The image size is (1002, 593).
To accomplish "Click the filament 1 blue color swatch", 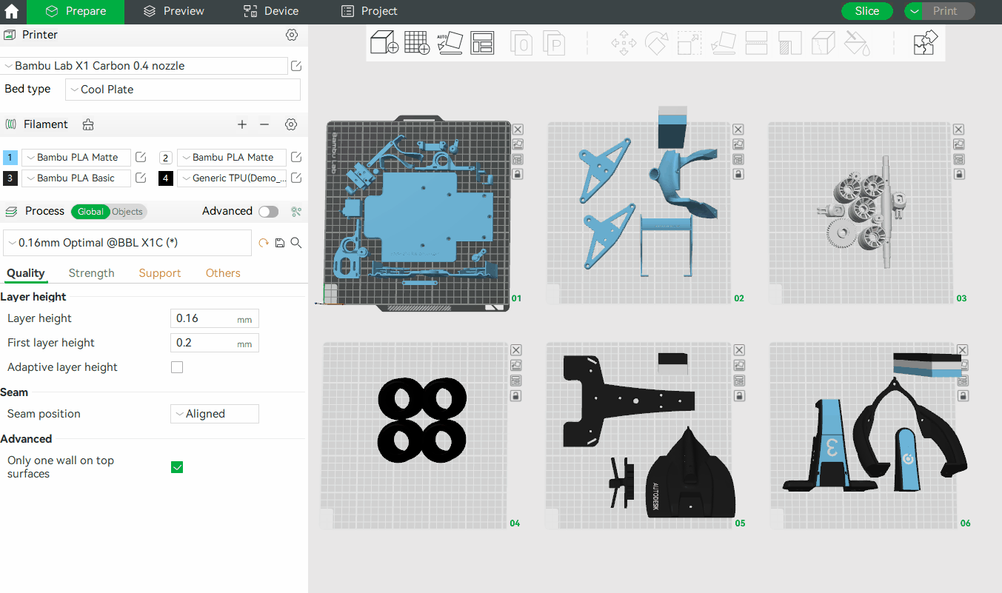I will tap(10, 158).
